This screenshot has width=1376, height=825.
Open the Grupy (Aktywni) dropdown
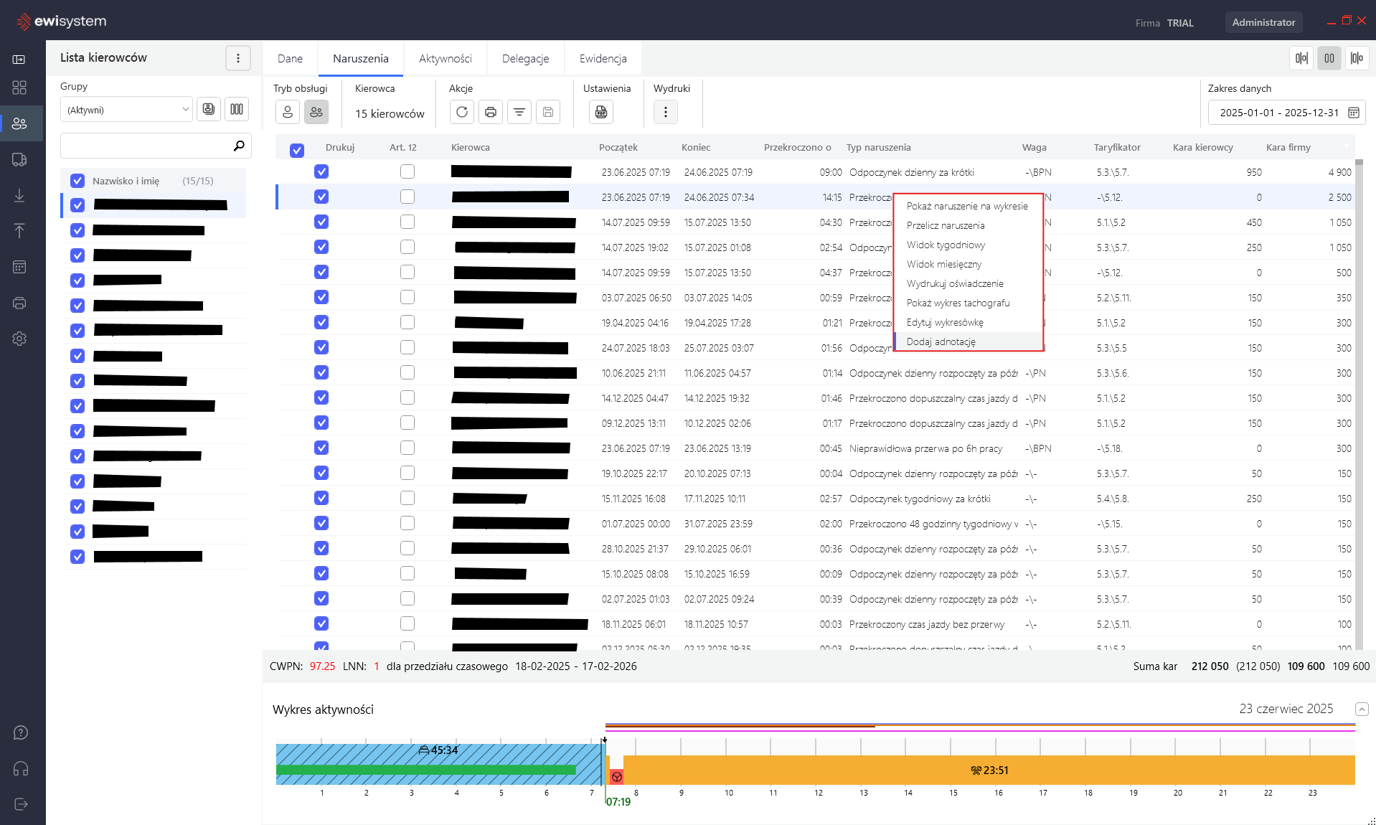click(126, 110)
